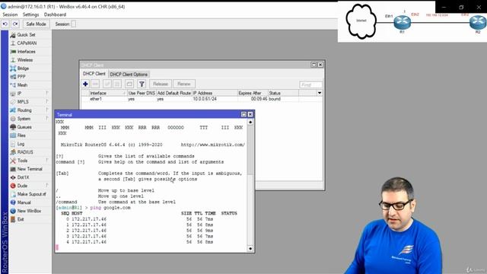Select the ether1 row in DHCP Client
The width and height of the screenshot is (487, 274).
(202, 99)
